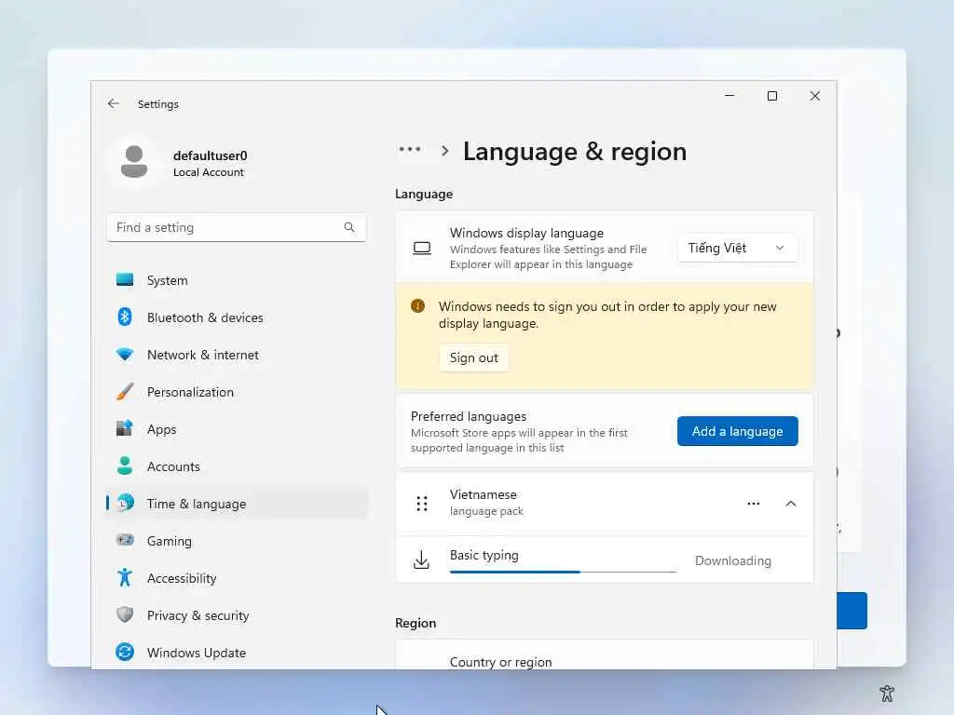Collapse the Vietnamese language pack chevron
954x715 pixels.
pyautogui.click(x=790, y=504)
